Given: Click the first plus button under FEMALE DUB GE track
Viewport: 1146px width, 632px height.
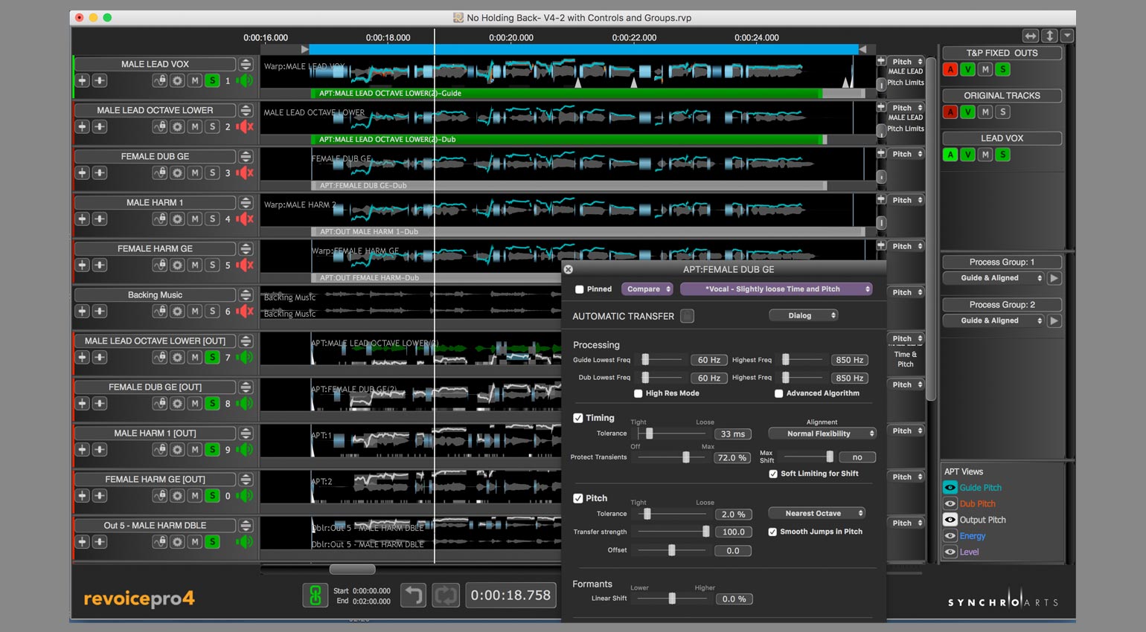Looking at the screenshot, I should coord(82,172).
